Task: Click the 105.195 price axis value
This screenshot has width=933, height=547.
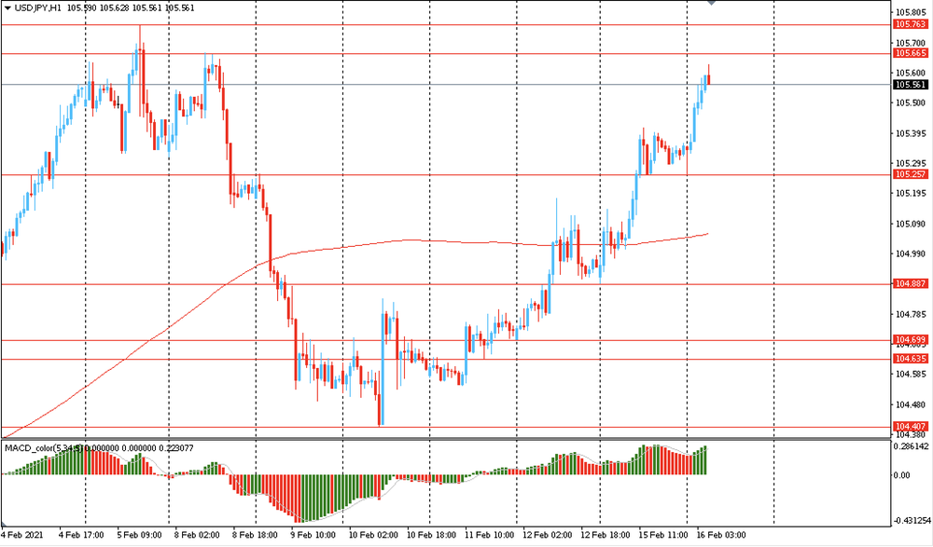Action: click(x=911, y=193)
